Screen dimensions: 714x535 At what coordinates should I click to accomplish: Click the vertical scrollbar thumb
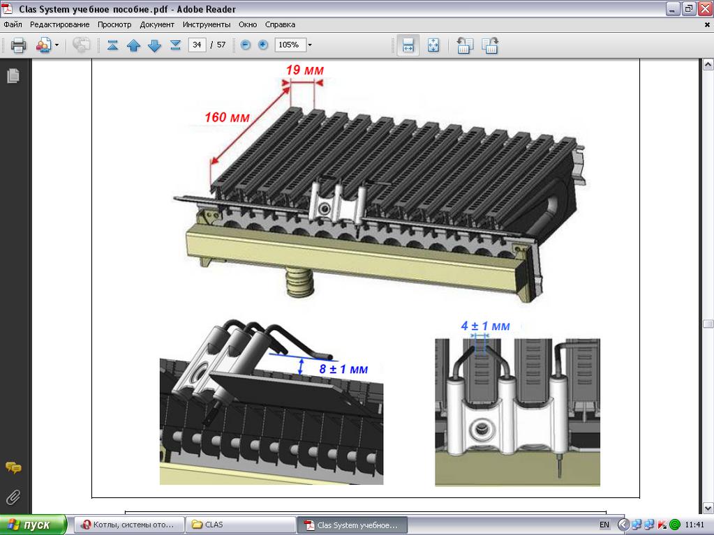coord(708,324)
